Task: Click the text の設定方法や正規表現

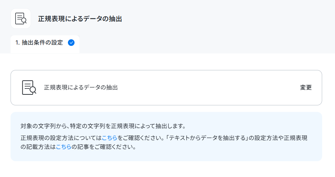Action: tap(278, 138)
